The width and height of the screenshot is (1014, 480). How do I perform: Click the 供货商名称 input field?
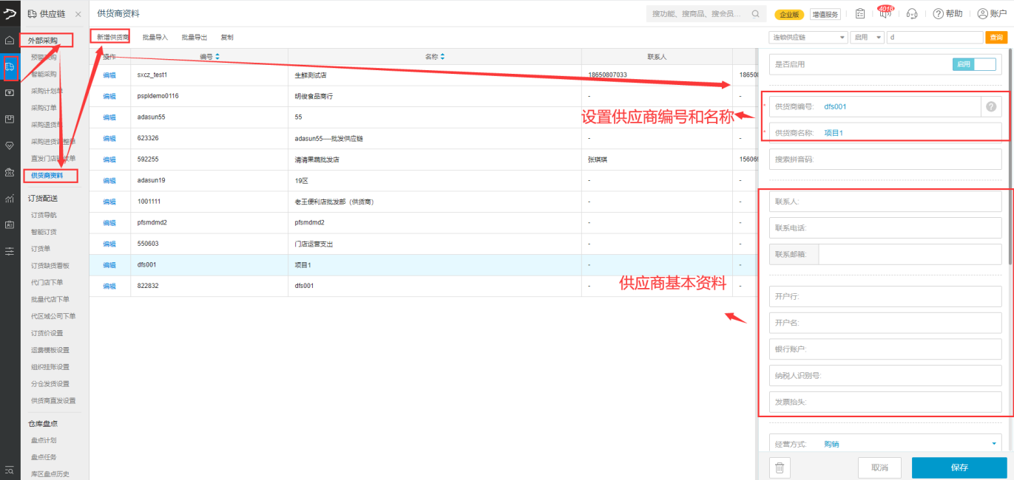[886, 132]
